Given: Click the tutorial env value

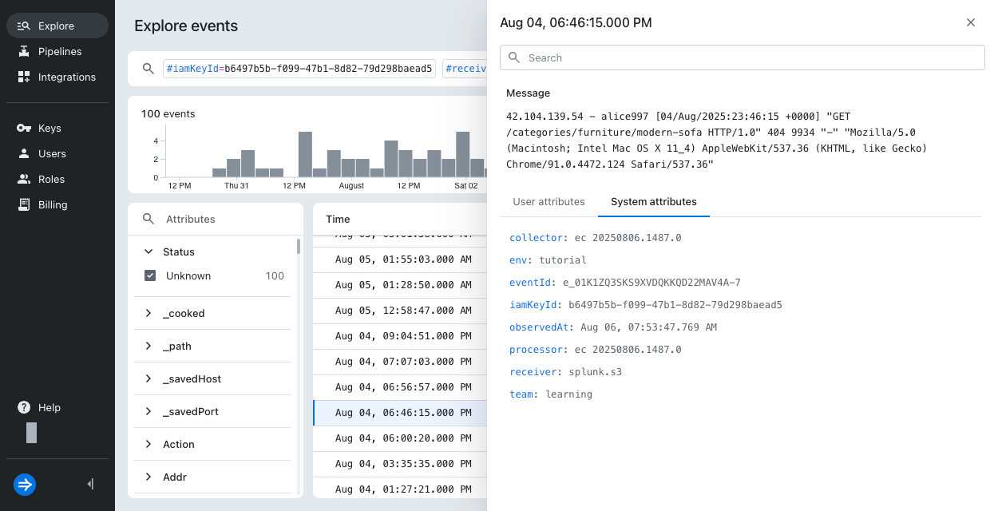Looking at the screenshot, I should (563, 260).
